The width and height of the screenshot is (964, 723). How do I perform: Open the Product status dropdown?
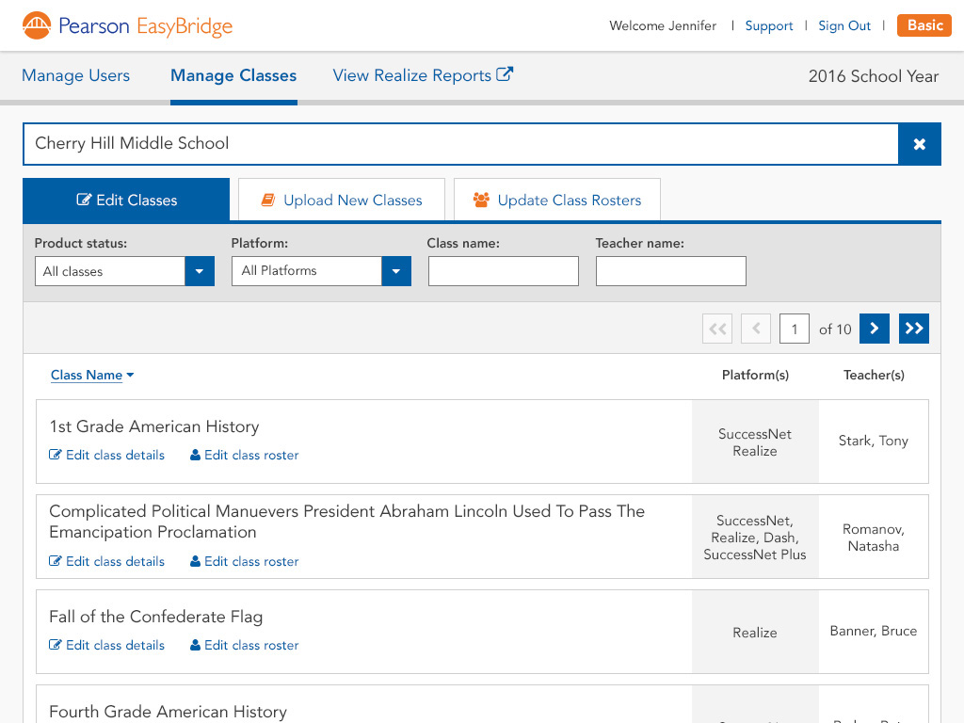point(199,271)
